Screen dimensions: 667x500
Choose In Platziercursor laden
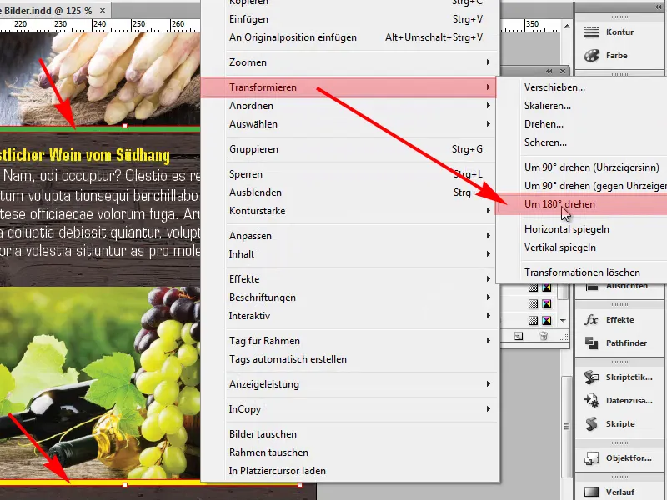tap(349, 471)
